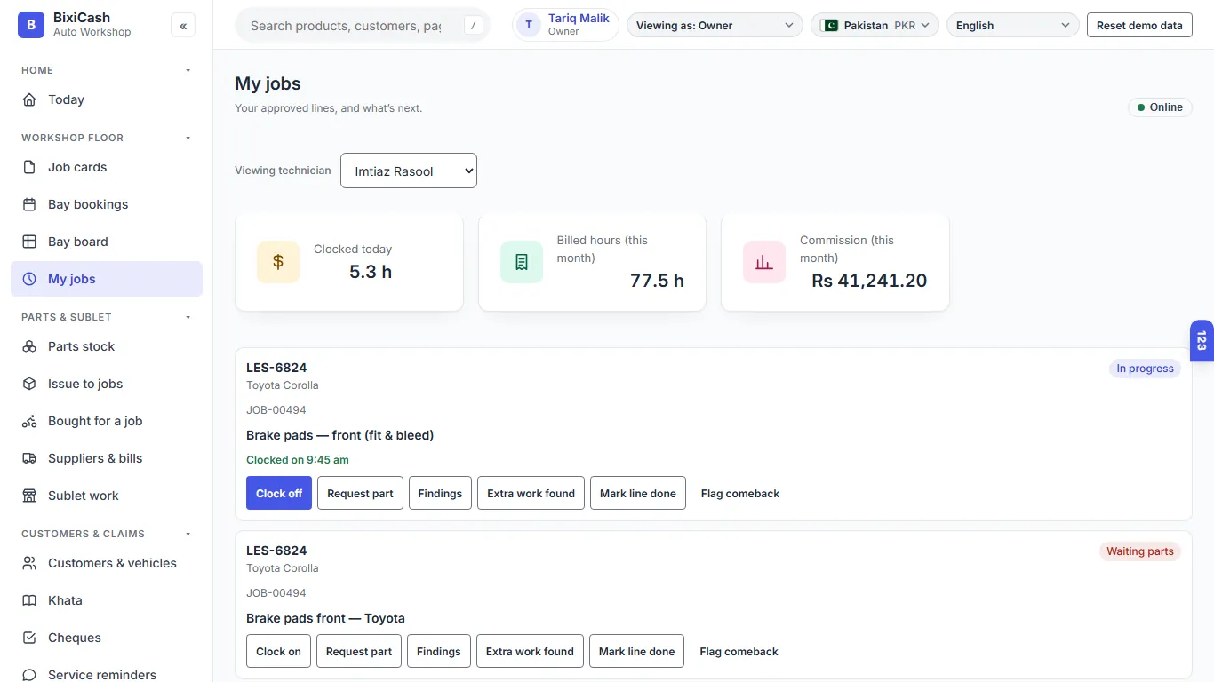This screenshot has width=1214, height=682.
Task: Click the Today home icon
Action: click(x=29, y=99)
